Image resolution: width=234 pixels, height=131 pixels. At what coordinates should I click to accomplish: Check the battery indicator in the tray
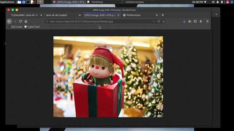point(222,2)
